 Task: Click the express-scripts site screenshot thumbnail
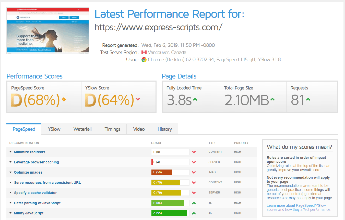pyautogui.click(x=48, y=31)
